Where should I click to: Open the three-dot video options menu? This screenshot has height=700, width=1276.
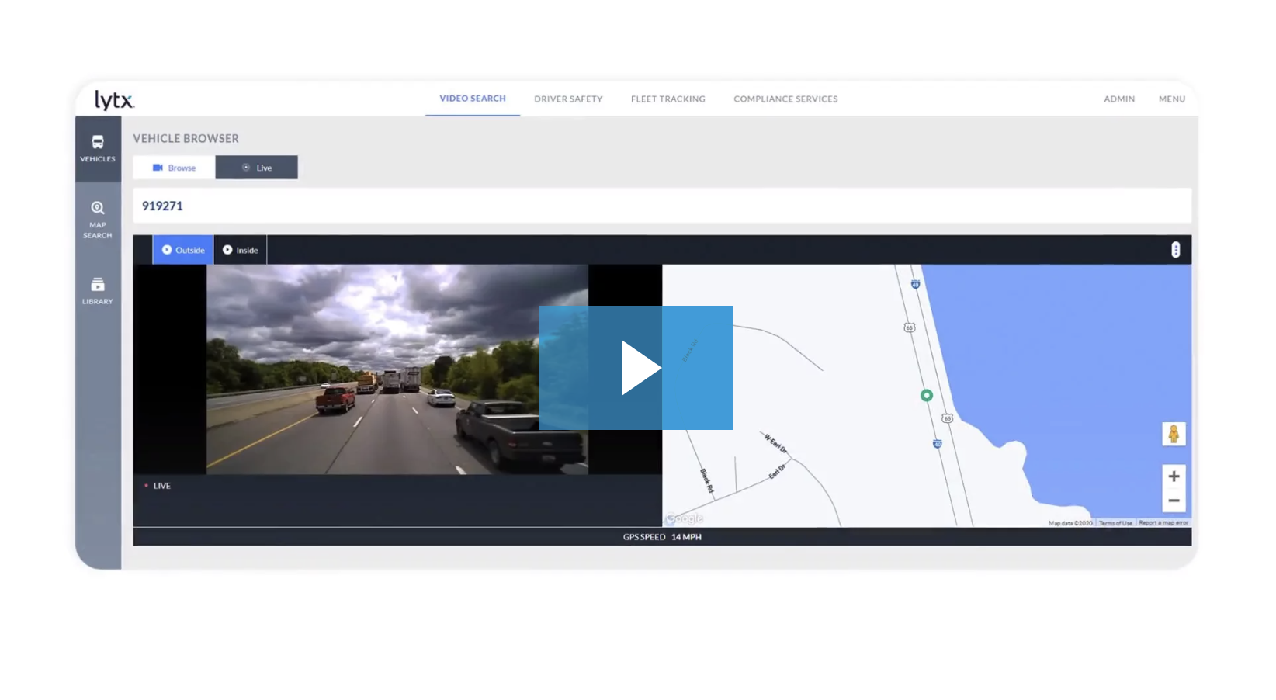pyautogui.click(x=1175, y=250)
